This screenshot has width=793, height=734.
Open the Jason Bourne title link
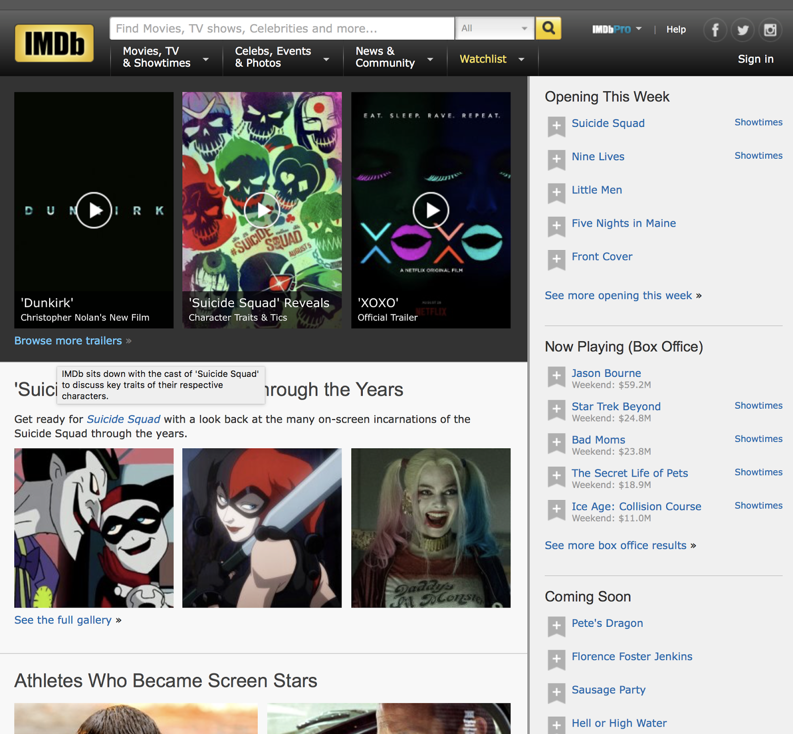606,373
